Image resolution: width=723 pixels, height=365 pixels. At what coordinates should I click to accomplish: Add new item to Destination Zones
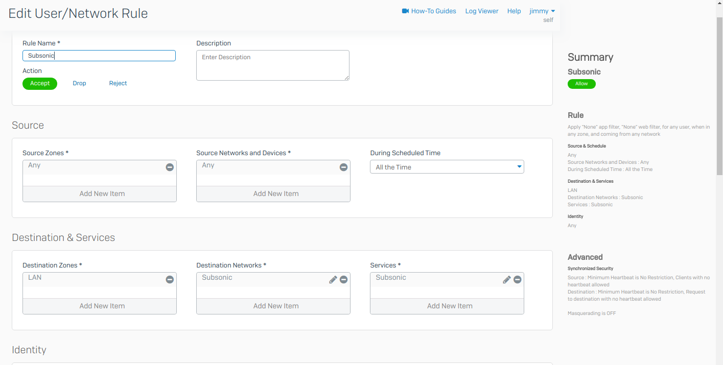tap(100, 306)
